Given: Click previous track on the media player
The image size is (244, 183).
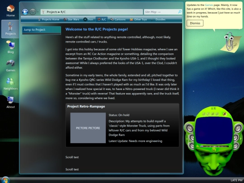Looking at the screenshot, I should [x=204, y=114].
